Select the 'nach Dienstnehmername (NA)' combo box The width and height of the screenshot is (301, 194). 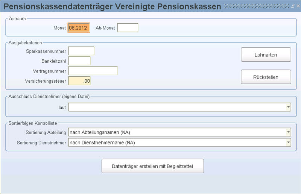point(179,142)
